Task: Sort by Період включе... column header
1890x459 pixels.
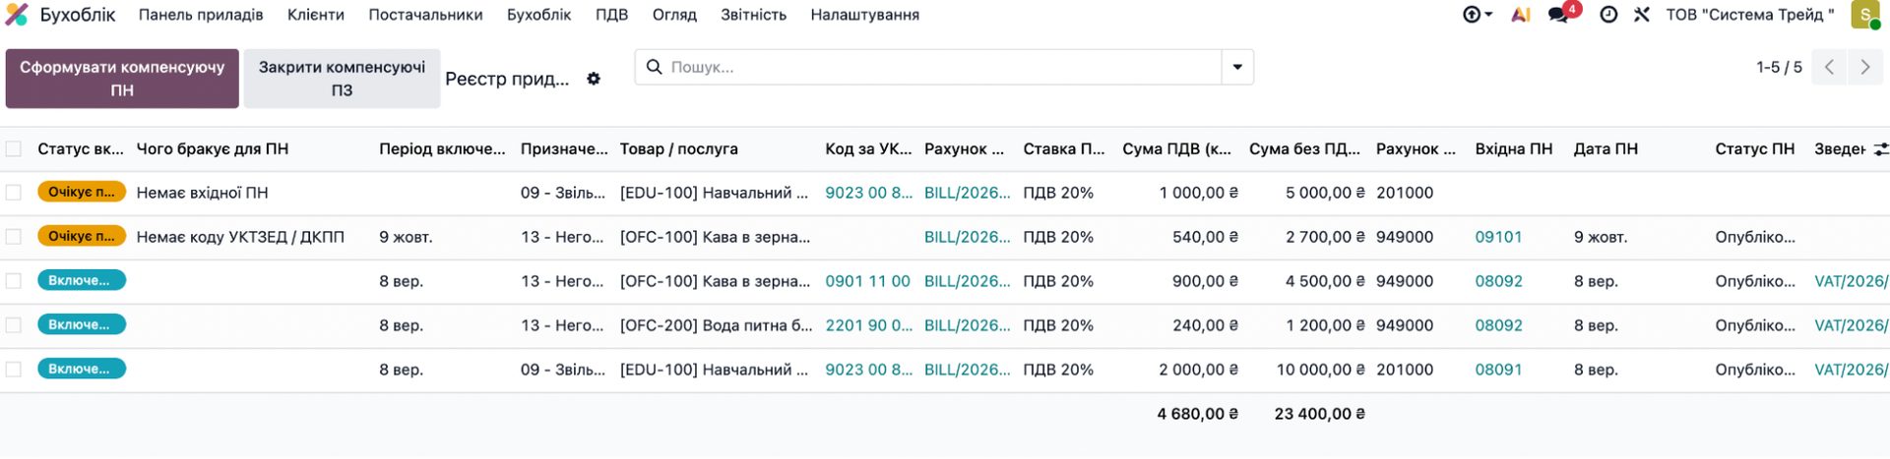Action: [442, 149]
